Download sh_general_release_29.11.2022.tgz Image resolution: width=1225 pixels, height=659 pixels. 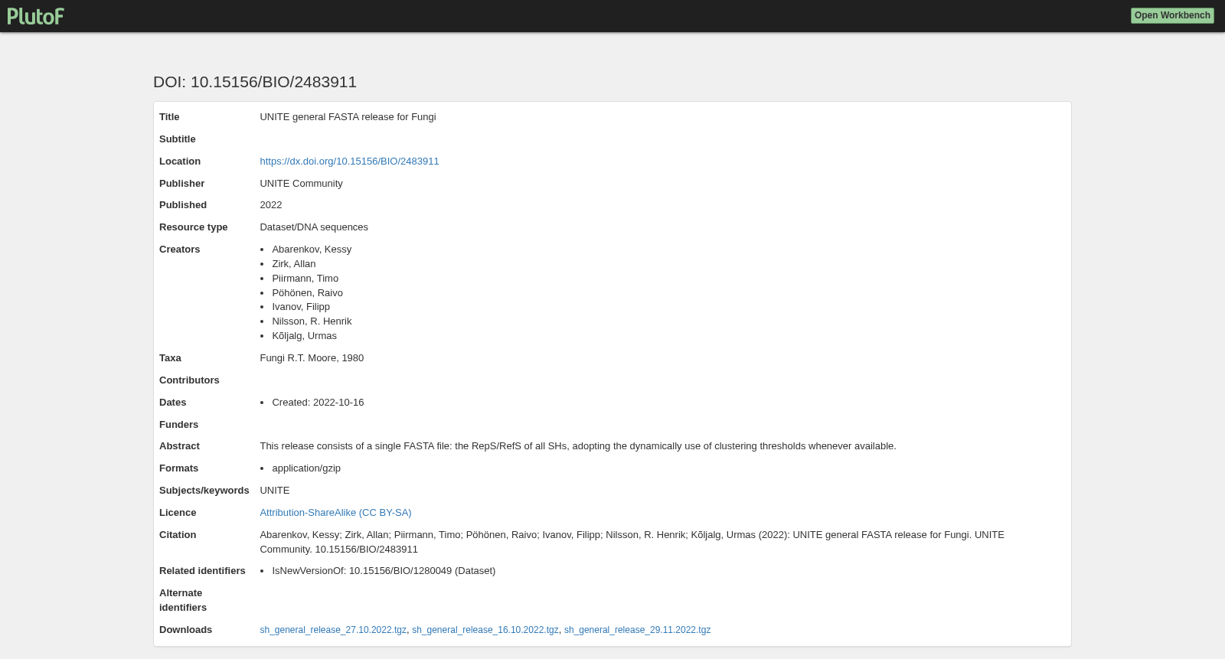[x=637, y=630]
